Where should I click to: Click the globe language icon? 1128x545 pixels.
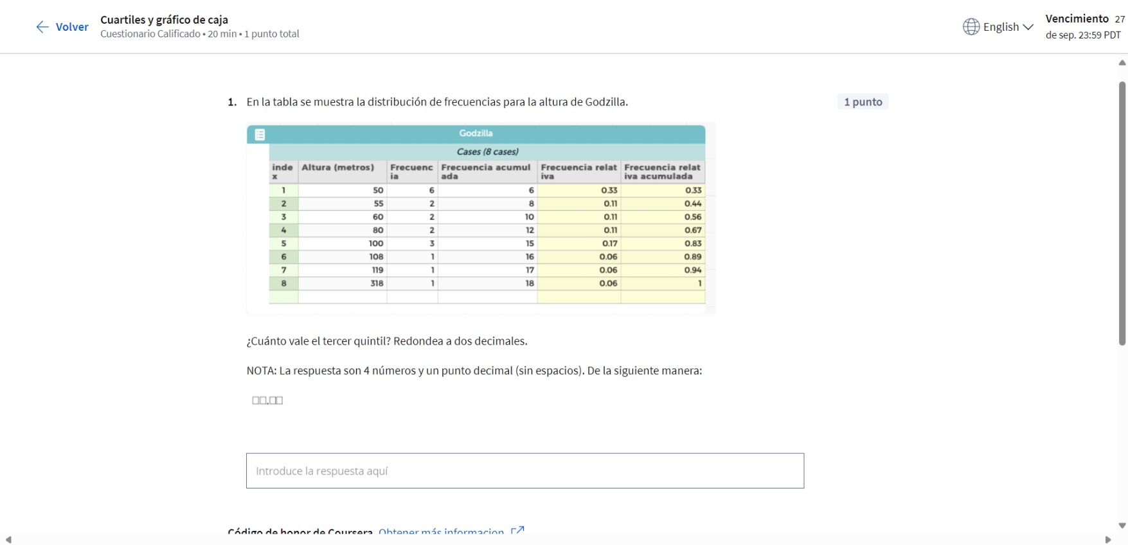point(971,27)
